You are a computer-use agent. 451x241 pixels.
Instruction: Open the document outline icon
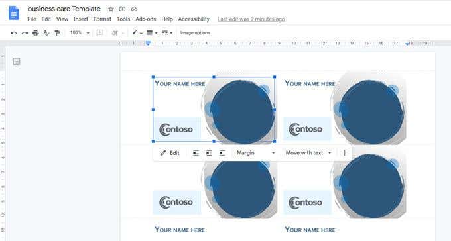tap(17, 61)
